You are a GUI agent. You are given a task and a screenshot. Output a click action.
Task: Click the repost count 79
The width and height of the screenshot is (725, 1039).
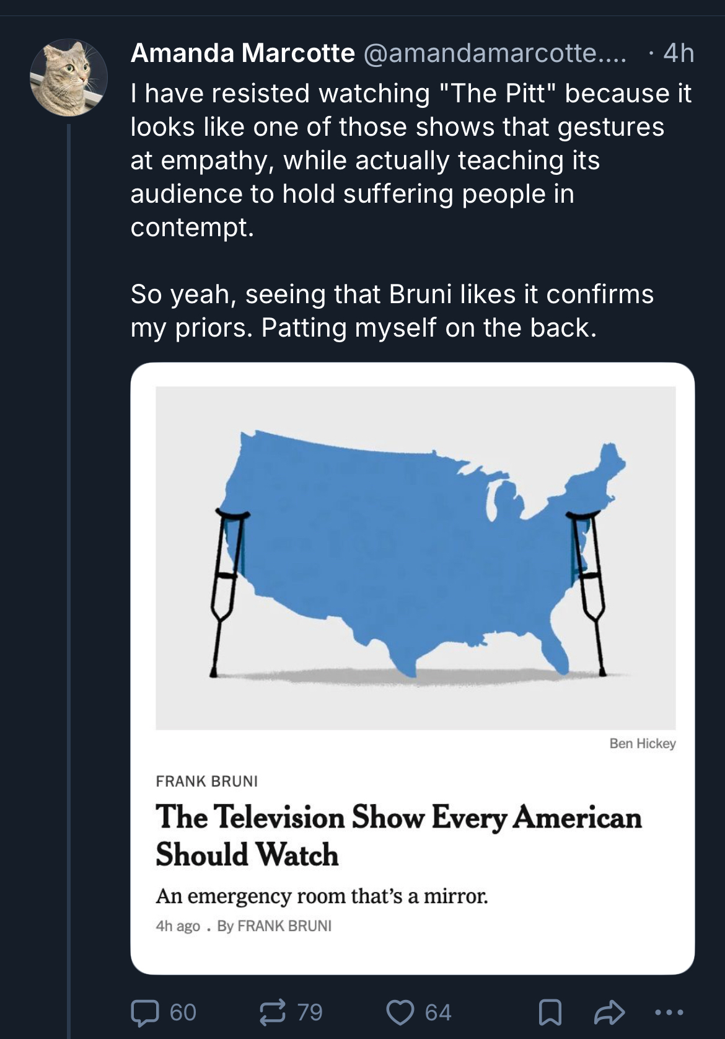(310, 1012)
